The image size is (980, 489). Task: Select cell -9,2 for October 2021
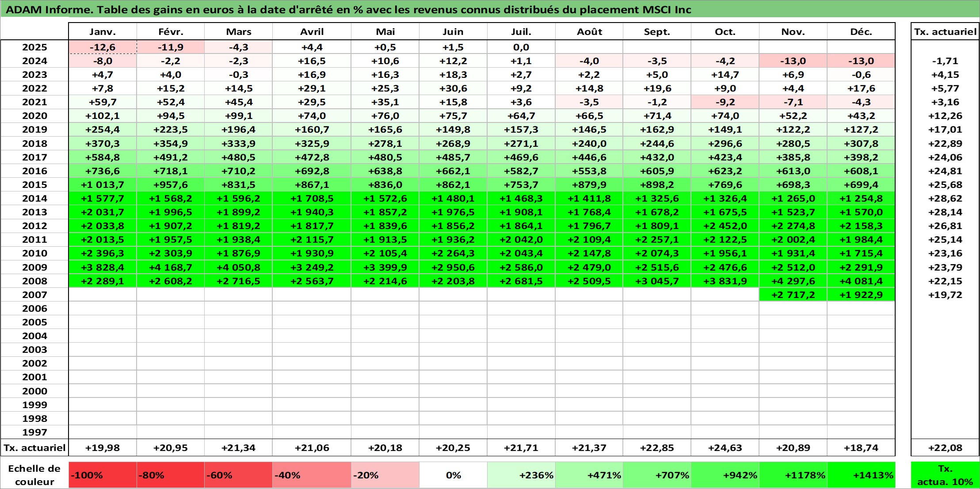[x=725, y=102]
